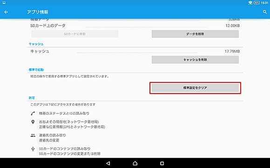
Task: Click the 許可 section header
Action: (x=32, y=98)
